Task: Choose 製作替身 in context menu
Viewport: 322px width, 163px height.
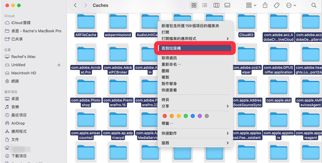Action: pyautogui.click(x=195, y=84)
